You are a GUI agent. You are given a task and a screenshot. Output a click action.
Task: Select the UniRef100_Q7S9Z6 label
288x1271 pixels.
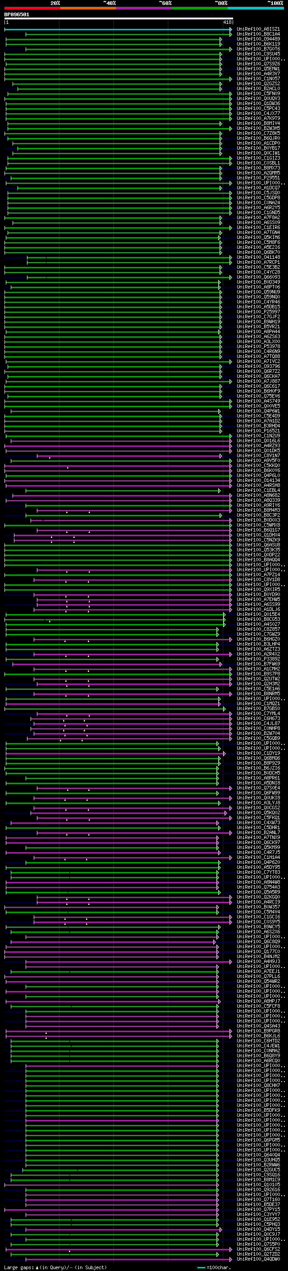(x=258, y=64)
